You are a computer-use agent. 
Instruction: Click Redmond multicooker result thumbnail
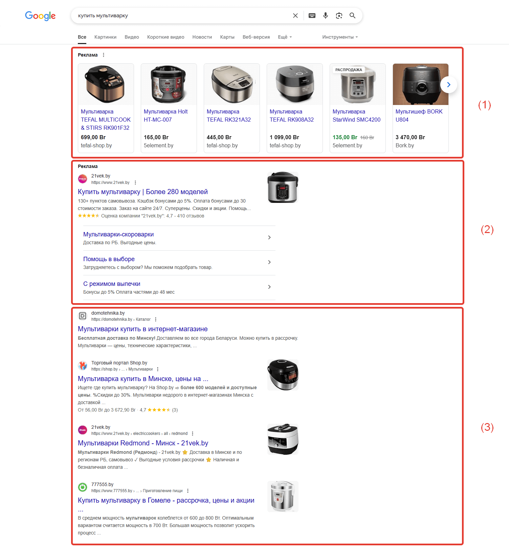pyautogui.click(x=283, y=439)
